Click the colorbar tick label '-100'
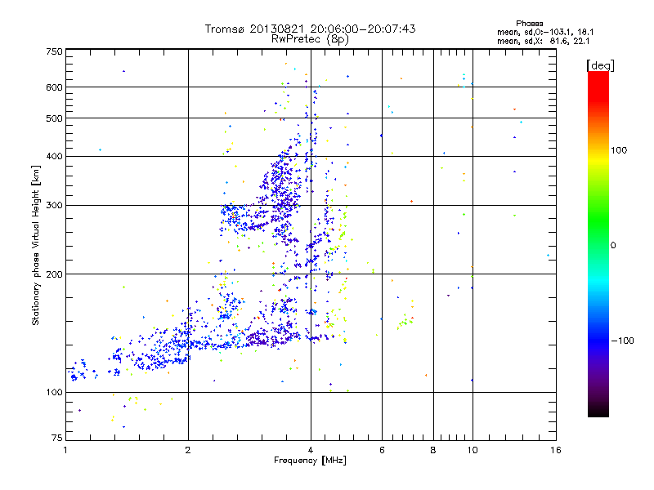 [622, 341]
